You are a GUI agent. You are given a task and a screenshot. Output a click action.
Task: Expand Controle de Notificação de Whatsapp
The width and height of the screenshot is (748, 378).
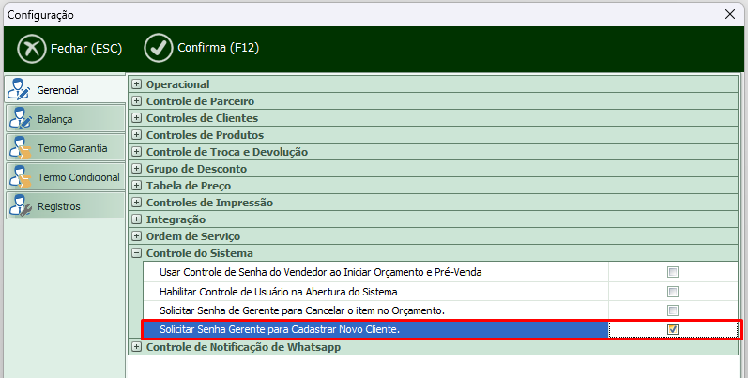[137, 347]
